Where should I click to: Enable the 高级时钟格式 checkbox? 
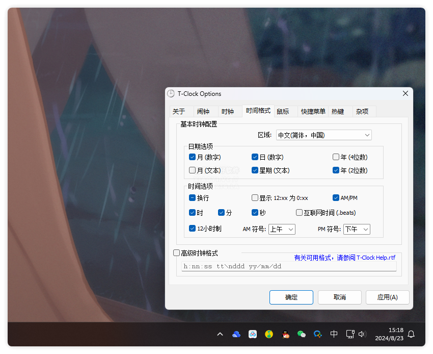[176, 252]
